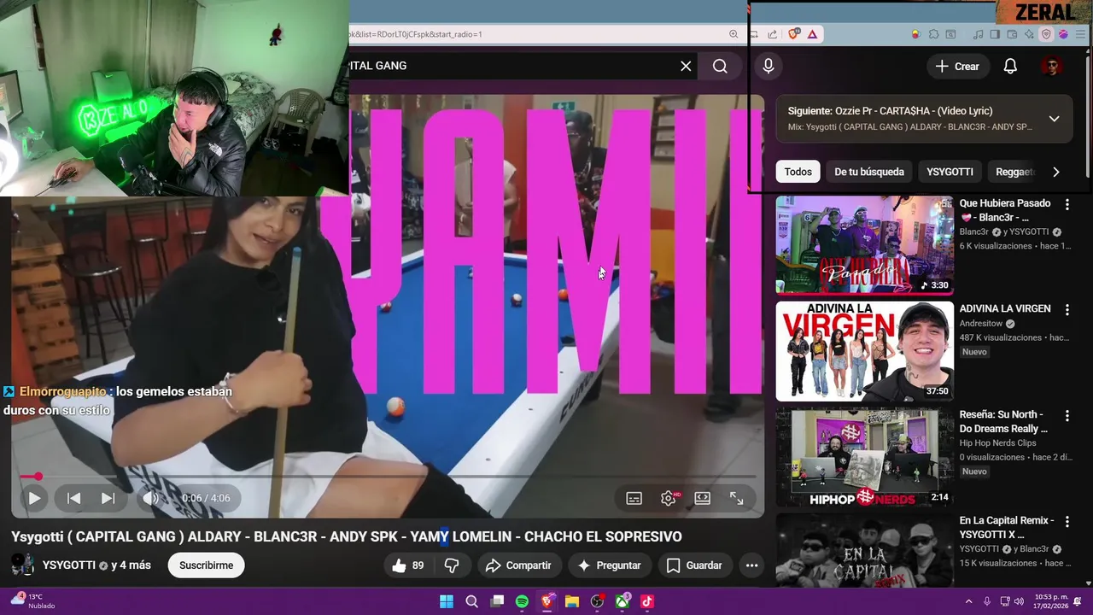Image resolution: width=1093 pixels, height=615 pixels.
Task: Open options for Reseña: Su North video
Action: [x=1067, y=416]
